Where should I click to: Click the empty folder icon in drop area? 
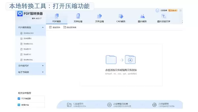[111, 60]
